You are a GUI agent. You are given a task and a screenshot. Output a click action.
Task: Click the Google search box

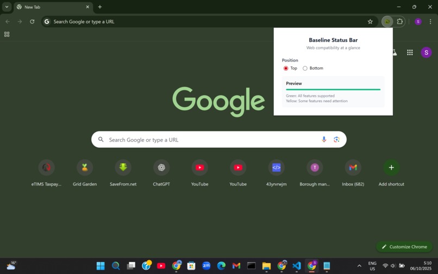[218, 140]
